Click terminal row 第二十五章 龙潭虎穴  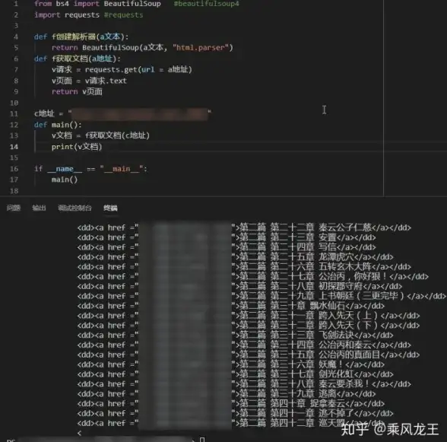pyautogui.click(x=235, y=257)
